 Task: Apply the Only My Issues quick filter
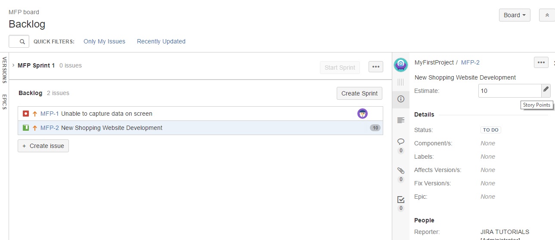coord(104,41)
